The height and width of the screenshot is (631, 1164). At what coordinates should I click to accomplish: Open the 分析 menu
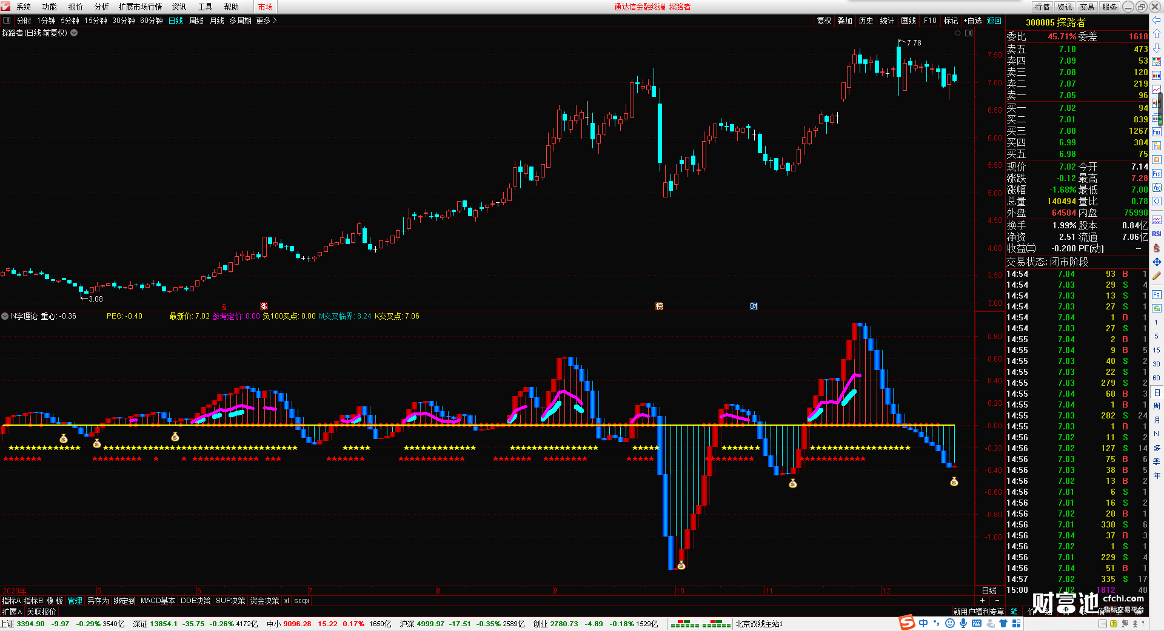pyautogui.click(x=102, y=7)
